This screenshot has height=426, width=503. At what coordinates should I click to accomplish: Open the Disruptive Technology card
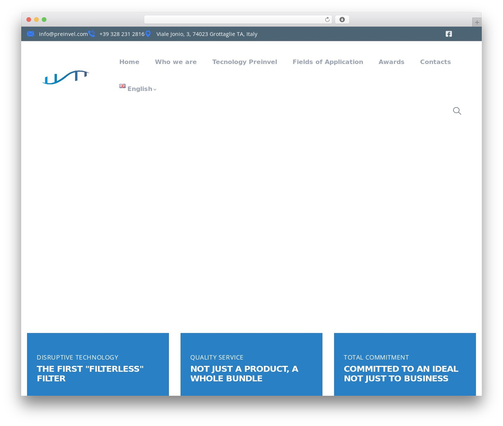pos(98,364)
